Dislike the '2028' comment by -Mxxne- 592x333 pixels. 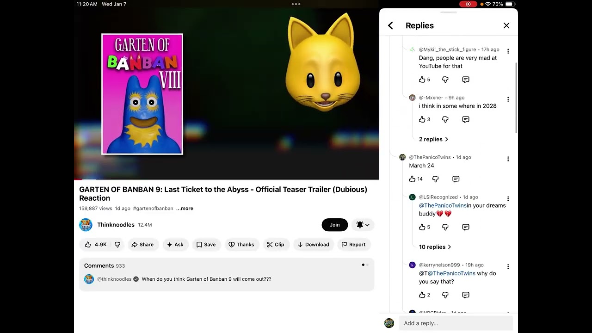445,119
